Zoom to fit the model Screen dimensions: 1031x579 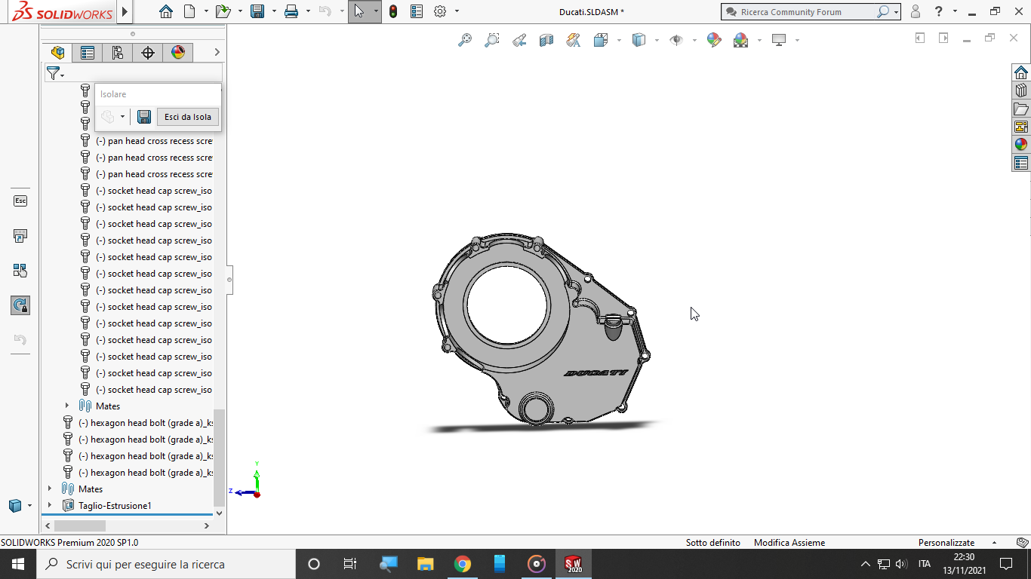(465, 40)
